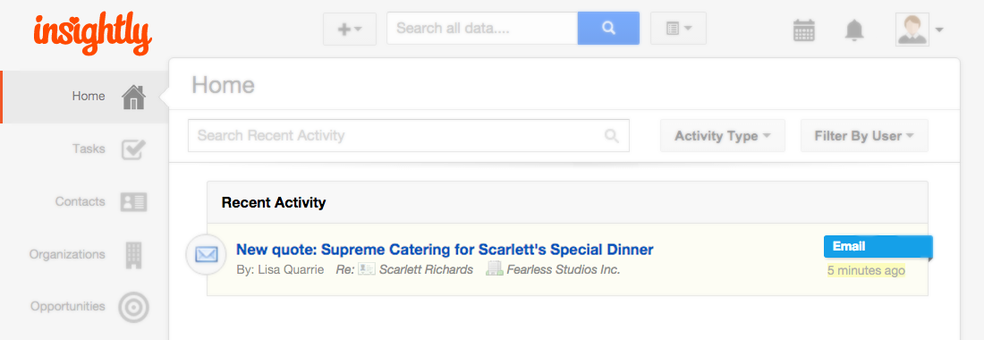The height and width of the screenshot is (340, 984).
Task: Open Contacts card icon in sidebar
Action: [x=133, y=202]
